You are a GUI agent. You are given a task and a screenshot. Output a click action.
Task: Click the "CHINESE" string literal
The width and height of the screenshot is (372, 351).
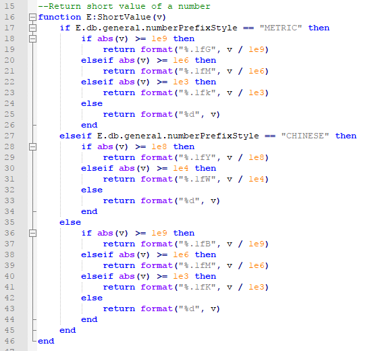[x=305, y=136]
